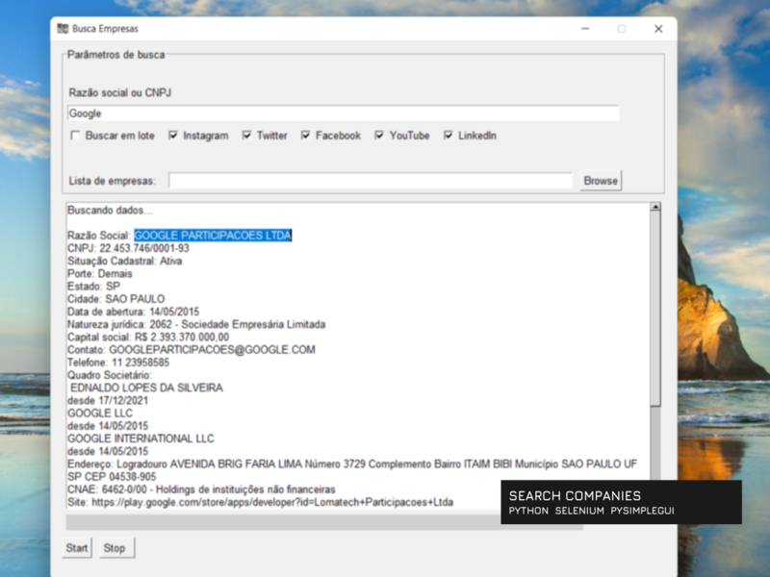This screenshot has width=770, height=577.
Task: Click the GOOGLE INTERNATIONAL LLC partner line
Action: (141, 439)
